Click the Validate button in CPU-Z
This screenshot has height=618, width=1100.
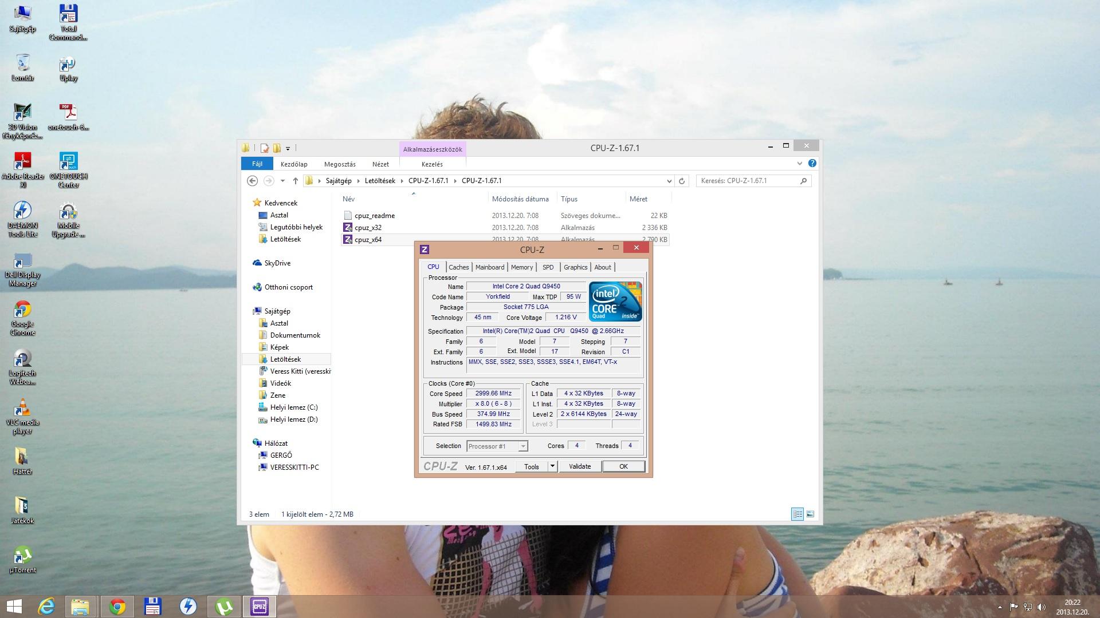(580, 466)
